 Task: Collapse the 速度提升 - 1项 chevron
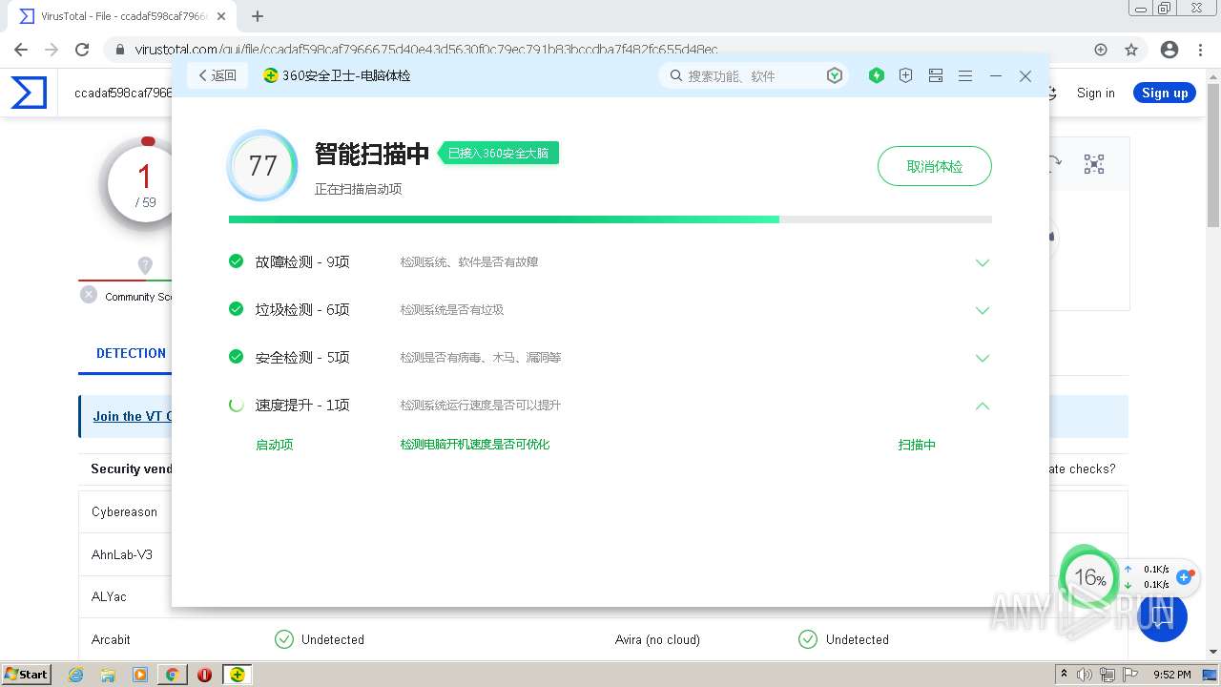[x=983, y=406]
